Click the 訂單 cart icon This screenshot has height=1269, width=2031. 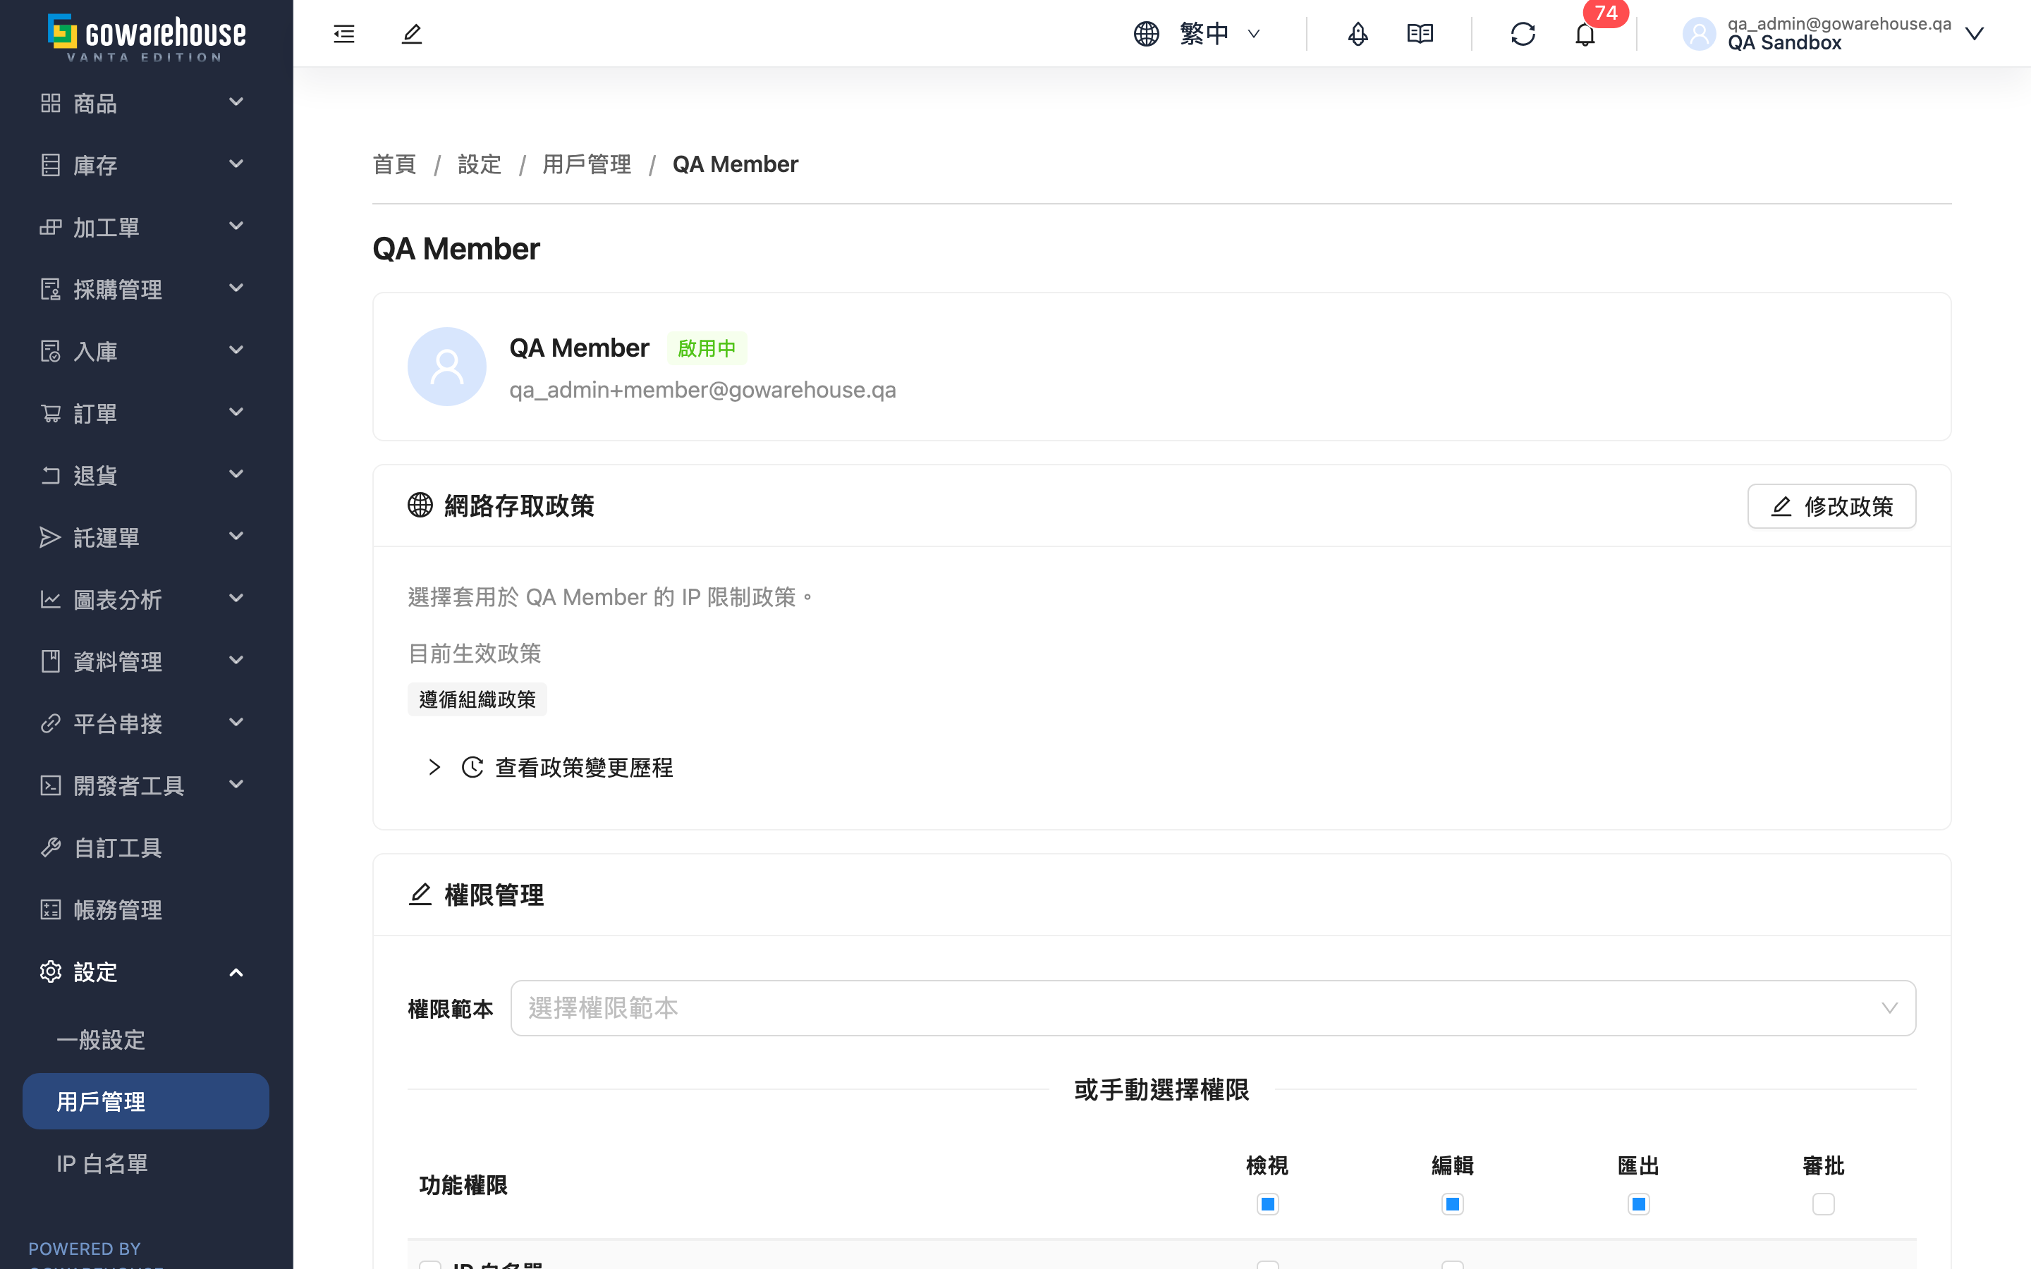click(x=50, y=413)
